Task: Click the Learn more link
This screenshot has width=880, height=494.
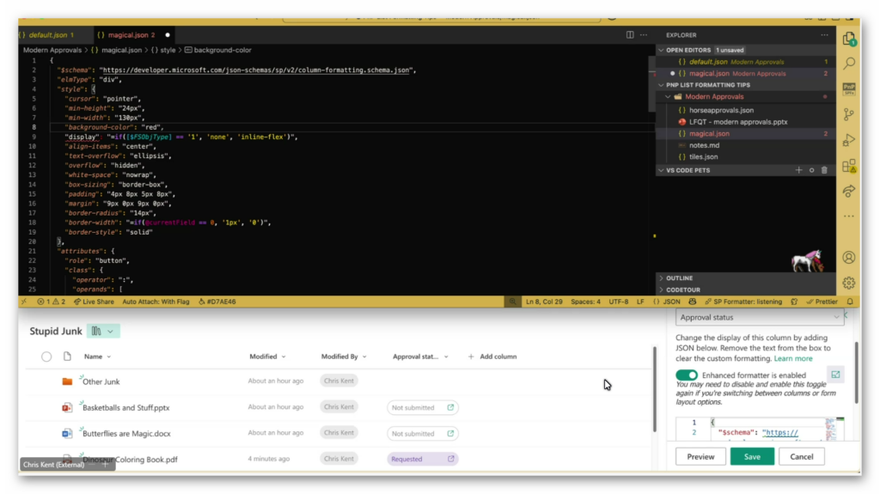Action: pos(792,358)
